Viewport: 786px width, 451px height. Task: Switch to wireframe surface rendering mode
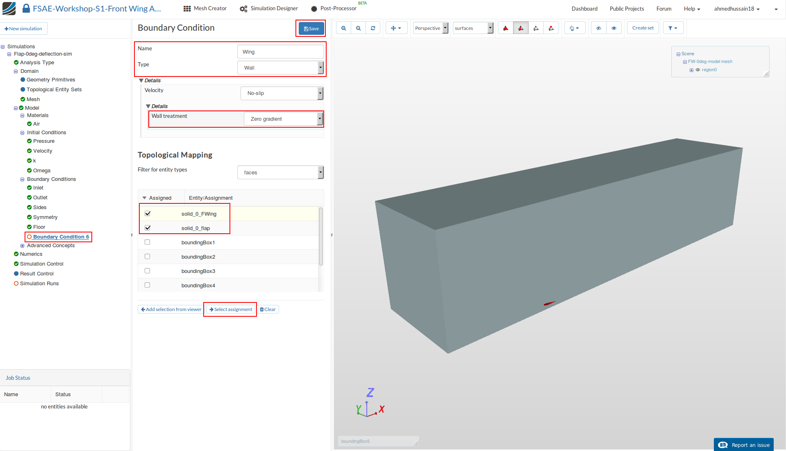[x=536, y=28]
